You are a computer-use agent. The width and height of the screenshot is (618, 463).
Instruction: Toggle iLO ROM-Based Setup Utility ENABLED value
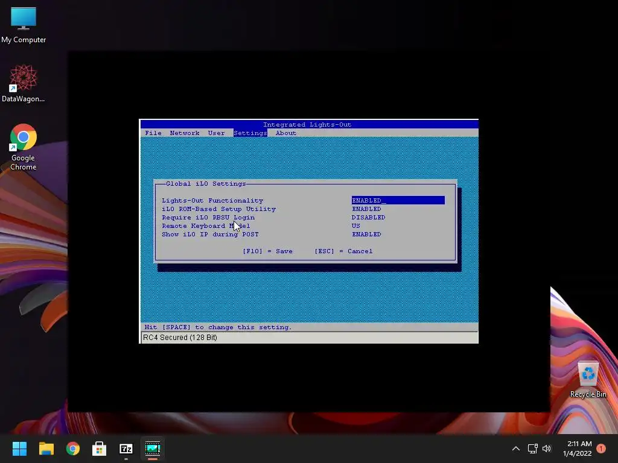coord(366,209)
